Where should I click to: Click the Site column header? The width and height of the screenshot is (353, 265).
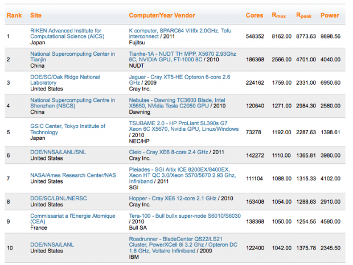coord(36,15)
